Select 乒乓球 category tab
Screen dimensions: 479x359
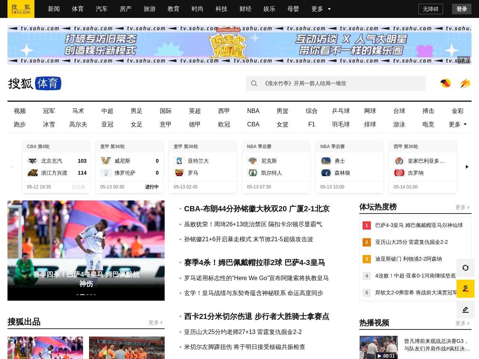(341, 111)
